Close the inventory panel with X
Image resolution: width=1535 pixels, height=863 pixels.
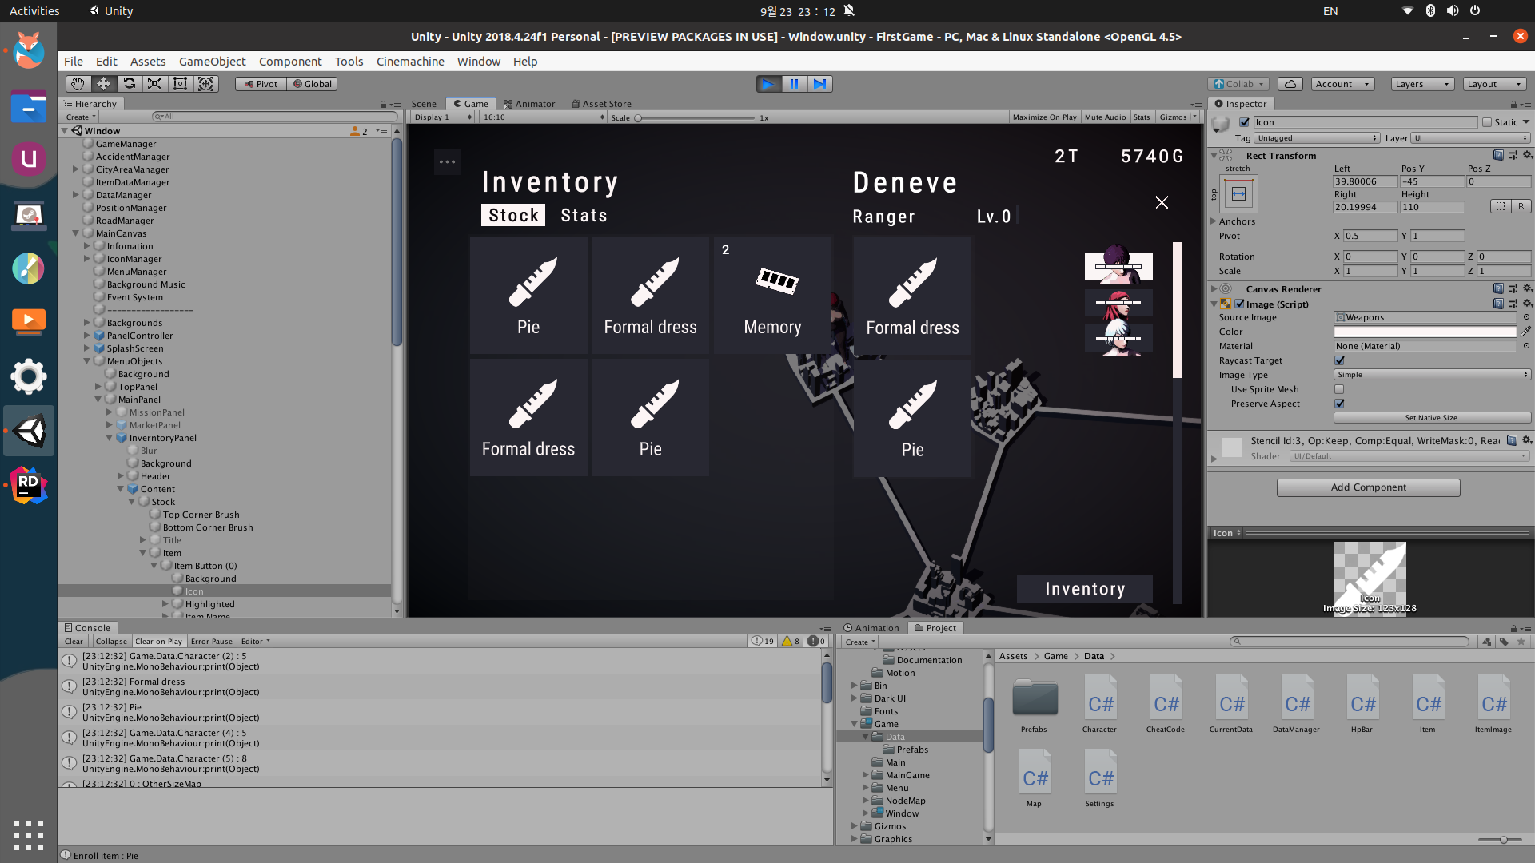[1162, 202]
